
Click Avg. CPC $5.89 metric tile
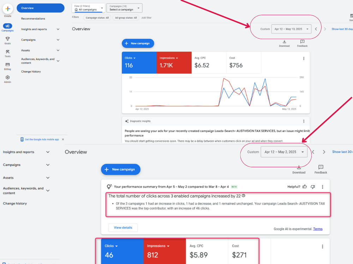[x=207, y=251]
